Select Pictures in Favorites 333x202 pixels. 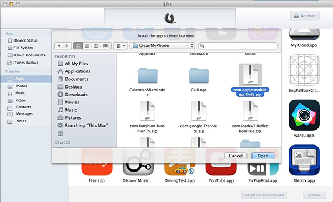click(69, 118)
